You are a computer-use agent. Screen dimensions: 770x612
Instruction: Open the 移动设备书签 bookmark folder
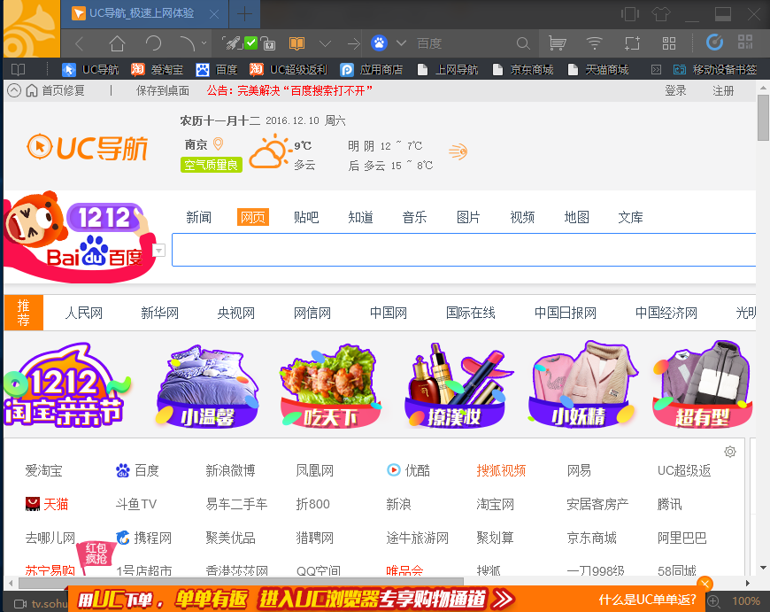[715, 70]
